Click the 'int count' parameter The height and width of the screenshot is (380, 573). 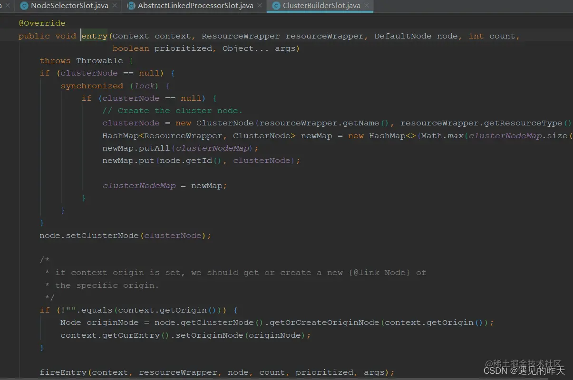(492, 36)
